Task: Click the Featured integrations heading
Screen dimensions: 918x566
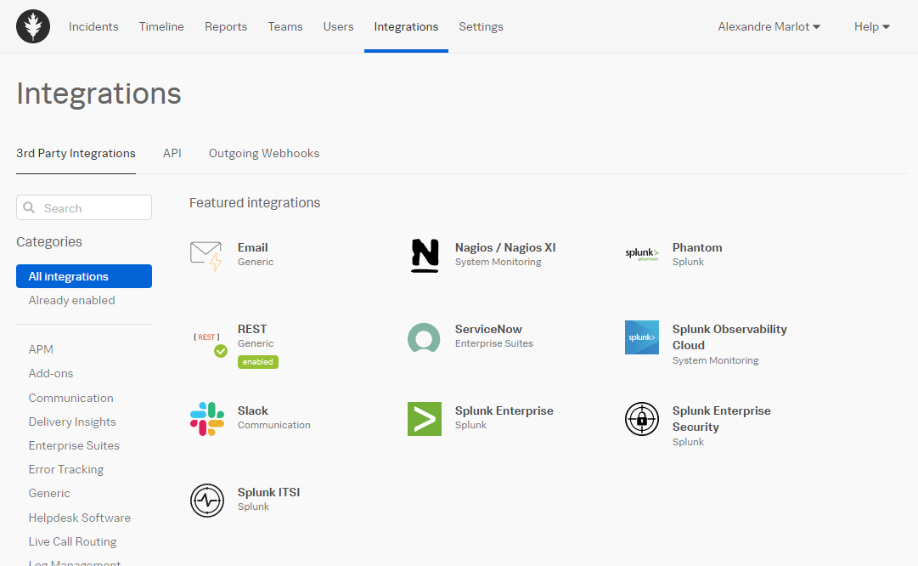Action: 255,202
